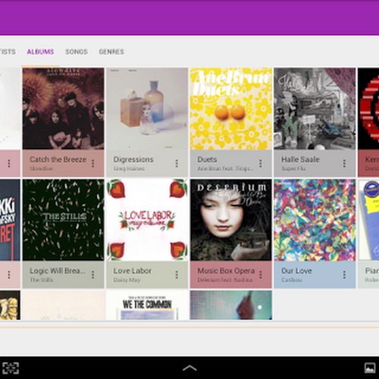Select the Albums tab
The width and height of the screenshot is (379, 379).
tap(40, 52)
